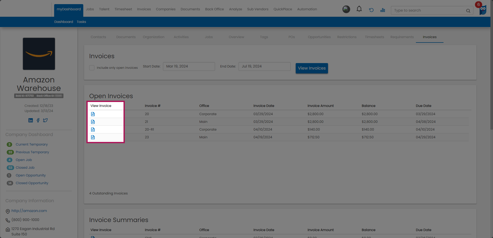493x238 pixels.
Task: Click the End Date field
Action: click(x=264, y=66)
